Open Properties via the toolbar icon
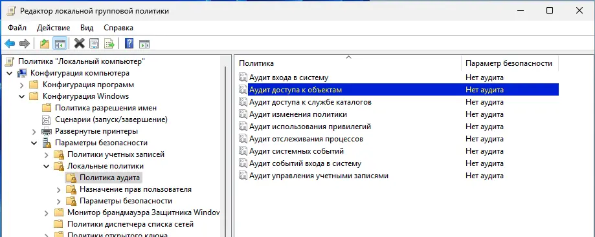 click(x=94, y=43)
